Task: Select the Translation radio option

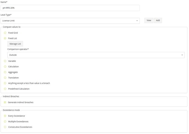Action: coord(5,78)
